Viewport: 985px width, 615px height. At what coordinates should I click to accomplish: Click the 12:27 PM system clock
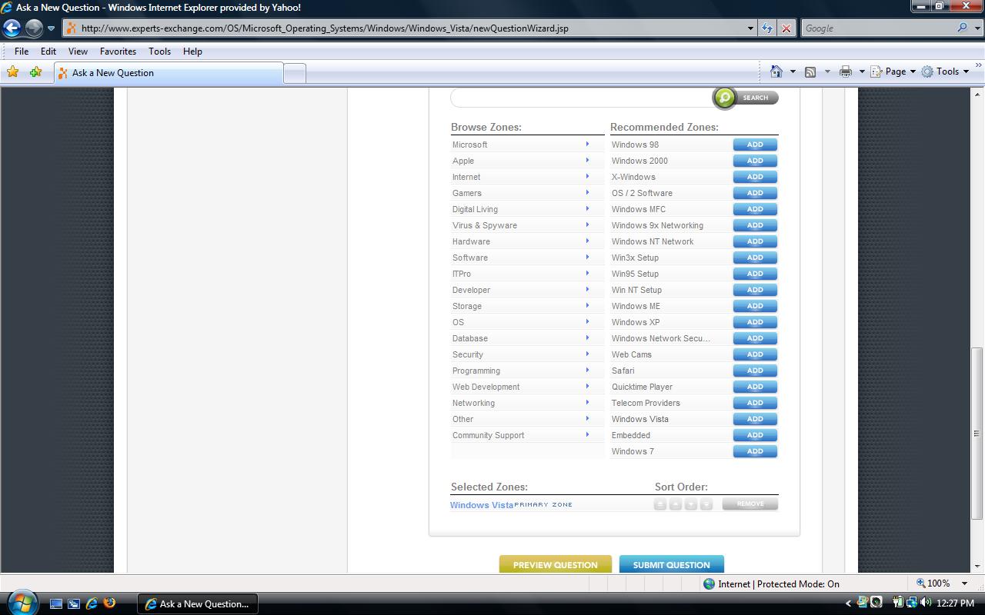(956, 603)
